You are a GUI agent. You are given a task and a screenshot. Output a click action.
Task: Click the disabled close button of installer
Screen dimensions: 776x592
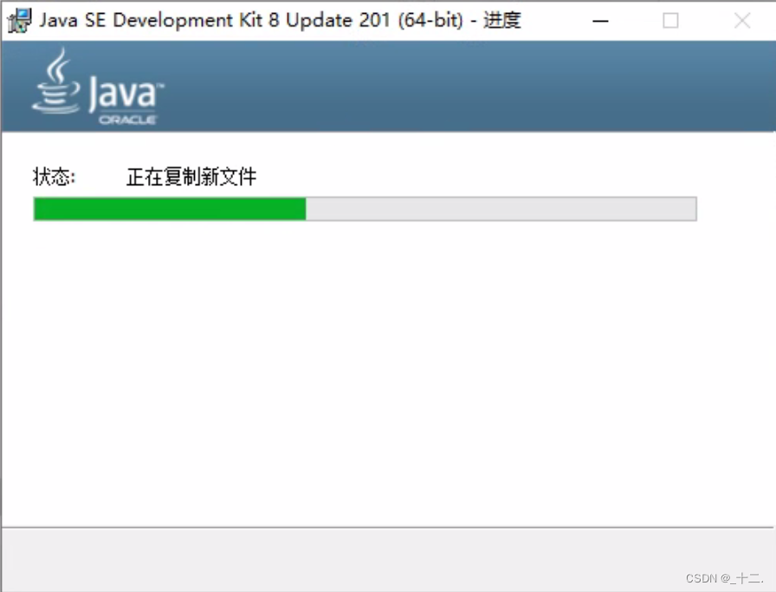click(x=742, y=21)
